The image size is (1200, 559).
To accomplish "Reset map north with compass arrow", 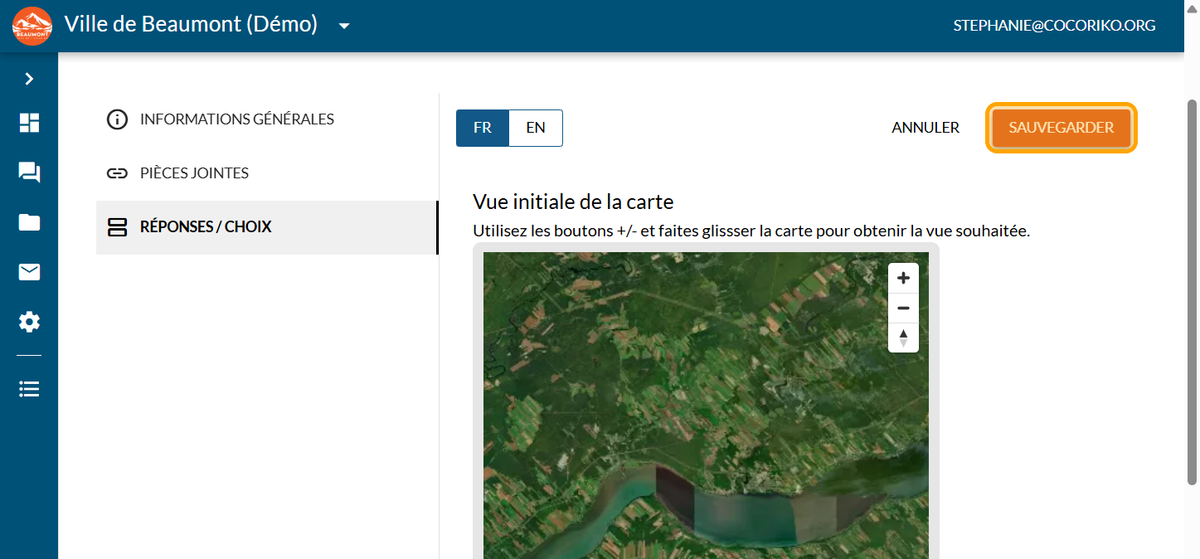I will click(x=903, y=338).
